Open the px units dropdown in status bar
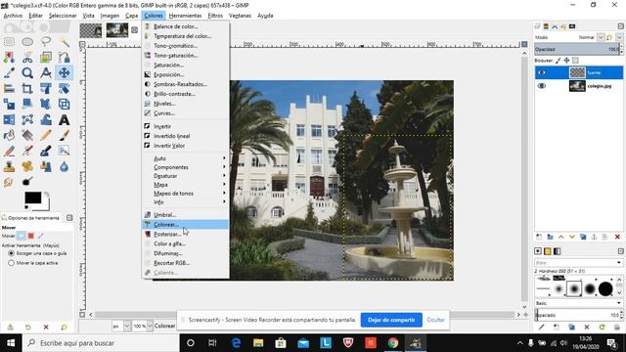Screen dimensions: 626x352 (127, 326)
